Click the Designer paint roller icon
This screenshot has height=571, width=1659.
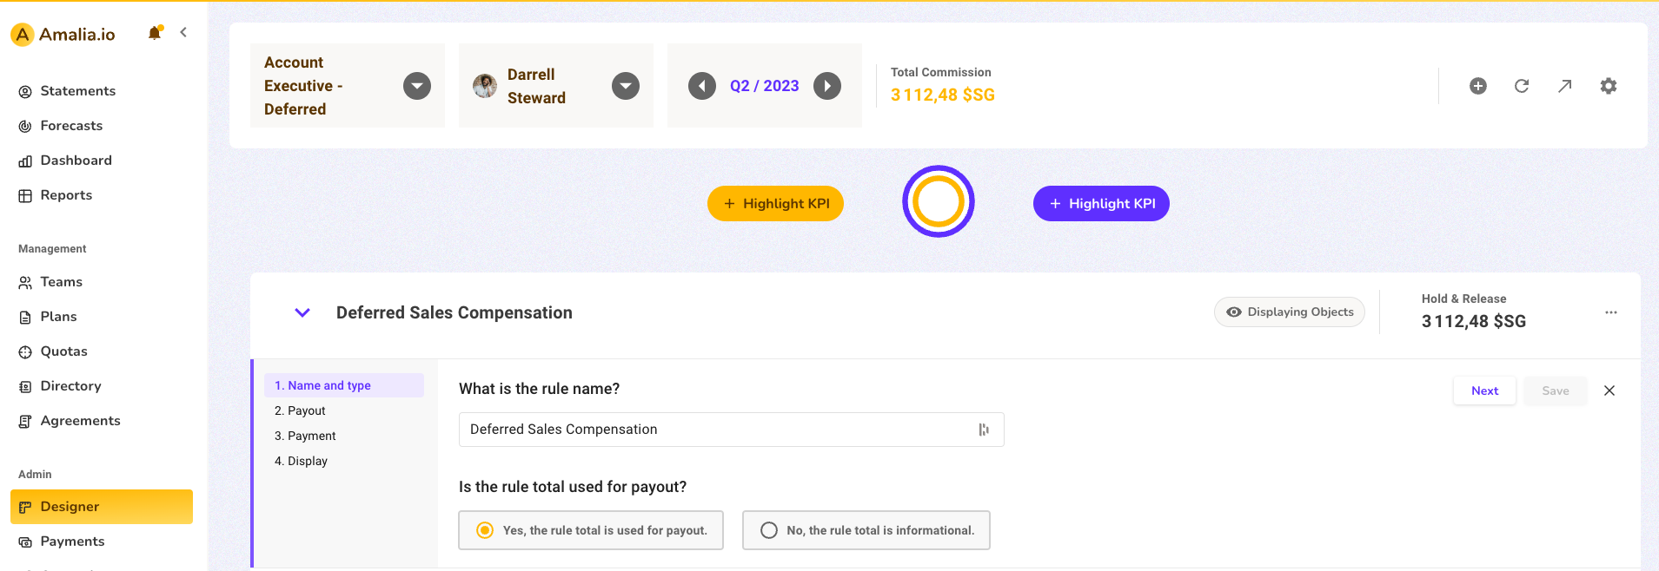coord(25,508)
